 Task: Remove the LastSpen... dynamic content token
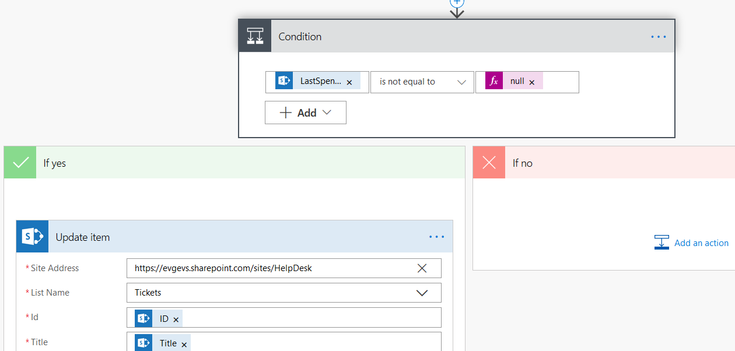pyautogui.click(x=349, y=83)
